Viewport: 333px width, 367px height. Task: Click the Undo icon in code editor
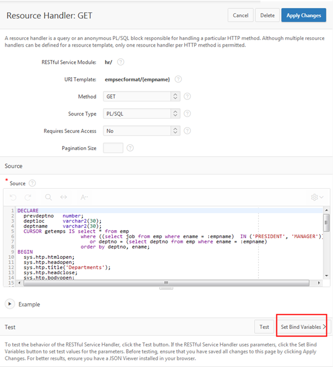13,197
